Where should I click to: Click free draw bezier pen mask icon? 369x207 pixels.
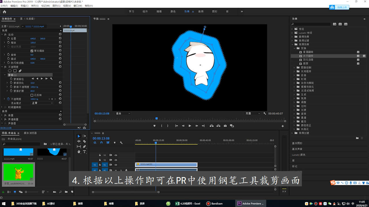20,71
